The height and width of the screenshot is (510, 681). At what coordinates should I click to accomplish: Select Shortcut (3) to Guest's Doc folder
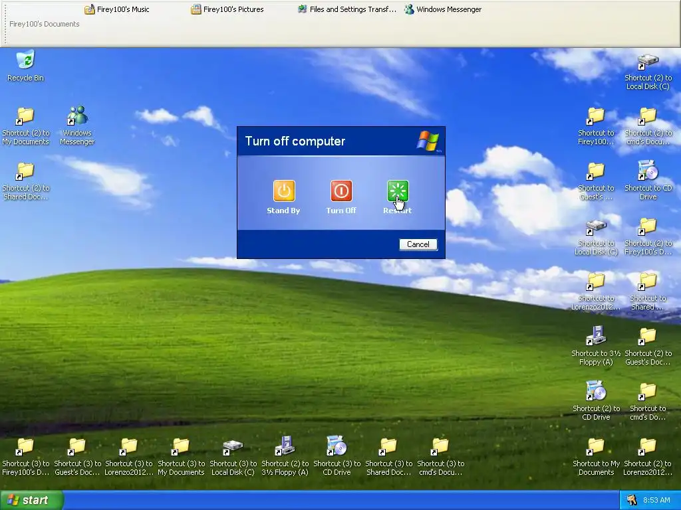point(77,456)
